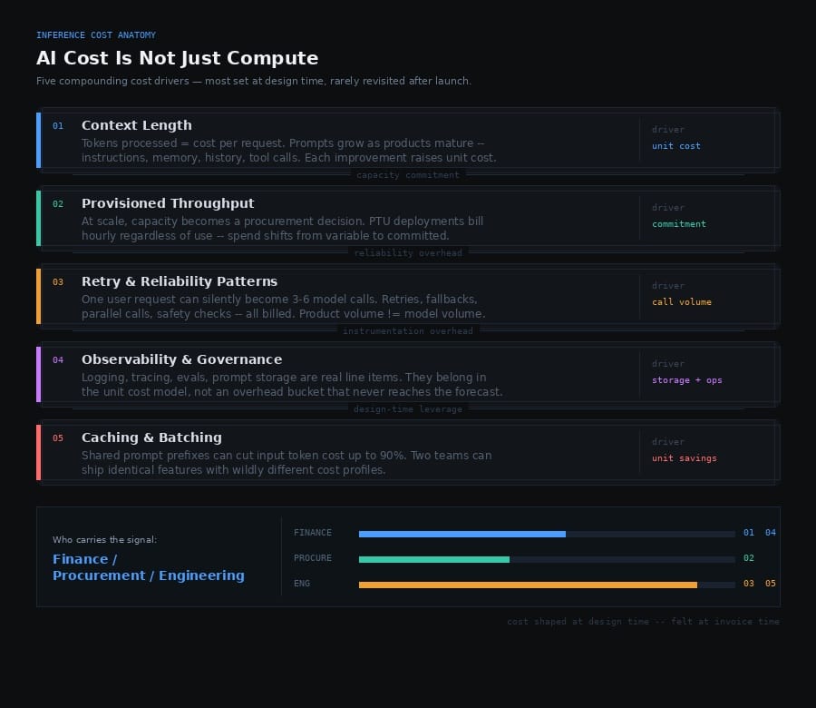This screenshot has height=708, width=816.
Task: Click the 'Finance / Procurement / Engineering' text
Action: (148, 567)
